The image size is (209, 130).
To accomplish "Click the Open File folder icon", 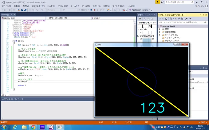I will [x=19, y=10].
